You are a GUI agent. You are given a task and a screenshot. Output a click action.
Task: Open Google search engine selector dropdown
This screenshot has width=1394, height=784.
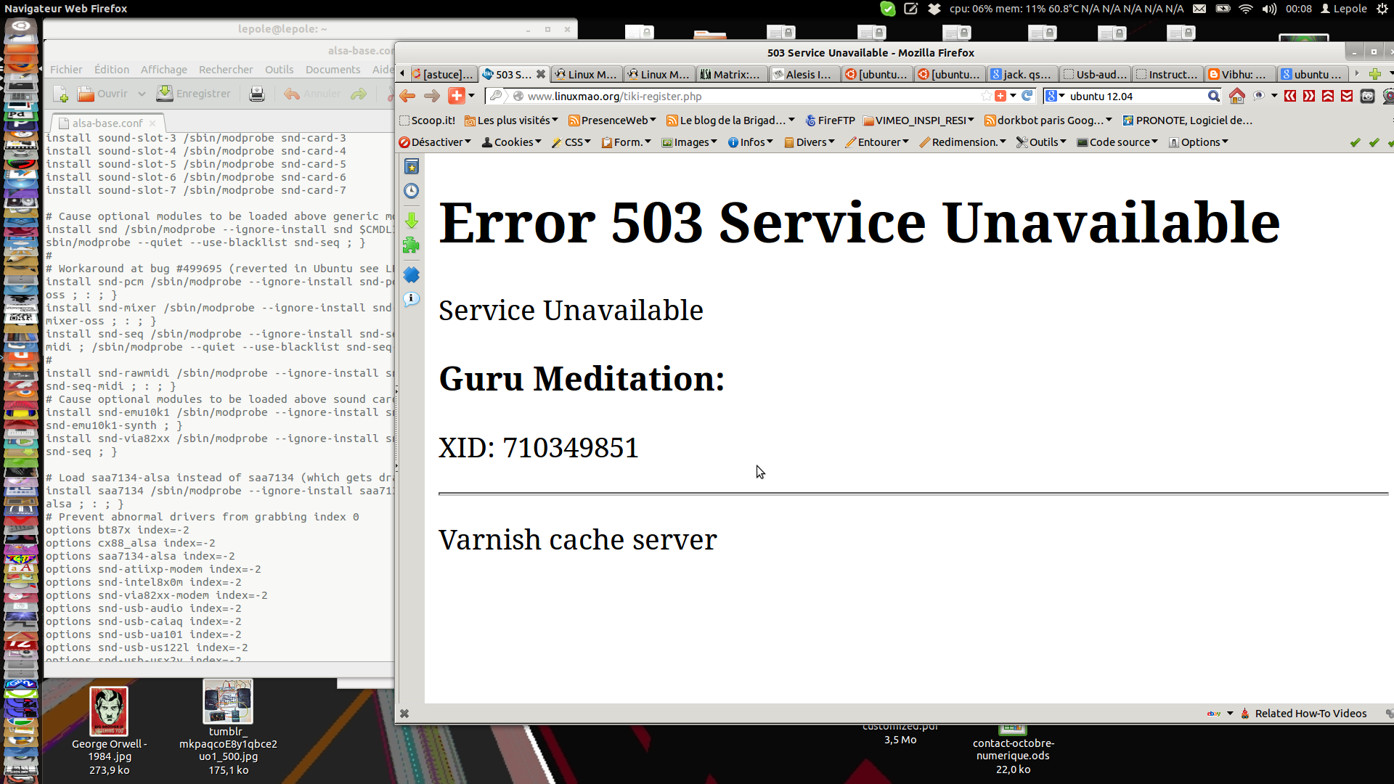tap(1055, 96)
